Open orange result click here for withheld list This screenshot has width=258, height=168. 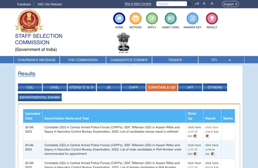pyautogui.click(x=212, y=127)
